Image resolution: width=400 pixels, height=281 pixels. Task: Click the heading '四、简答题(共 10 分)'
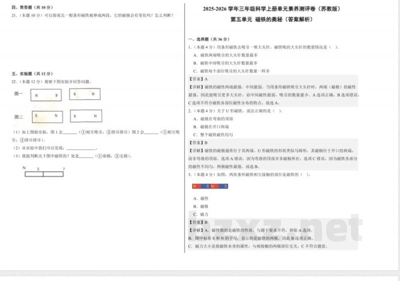32,7
